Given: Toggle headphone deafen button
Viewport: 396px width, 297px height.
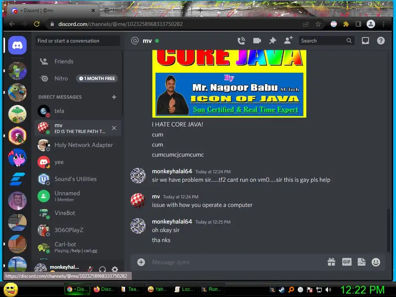Looking at the screenshot, I should tap(102, 269).
